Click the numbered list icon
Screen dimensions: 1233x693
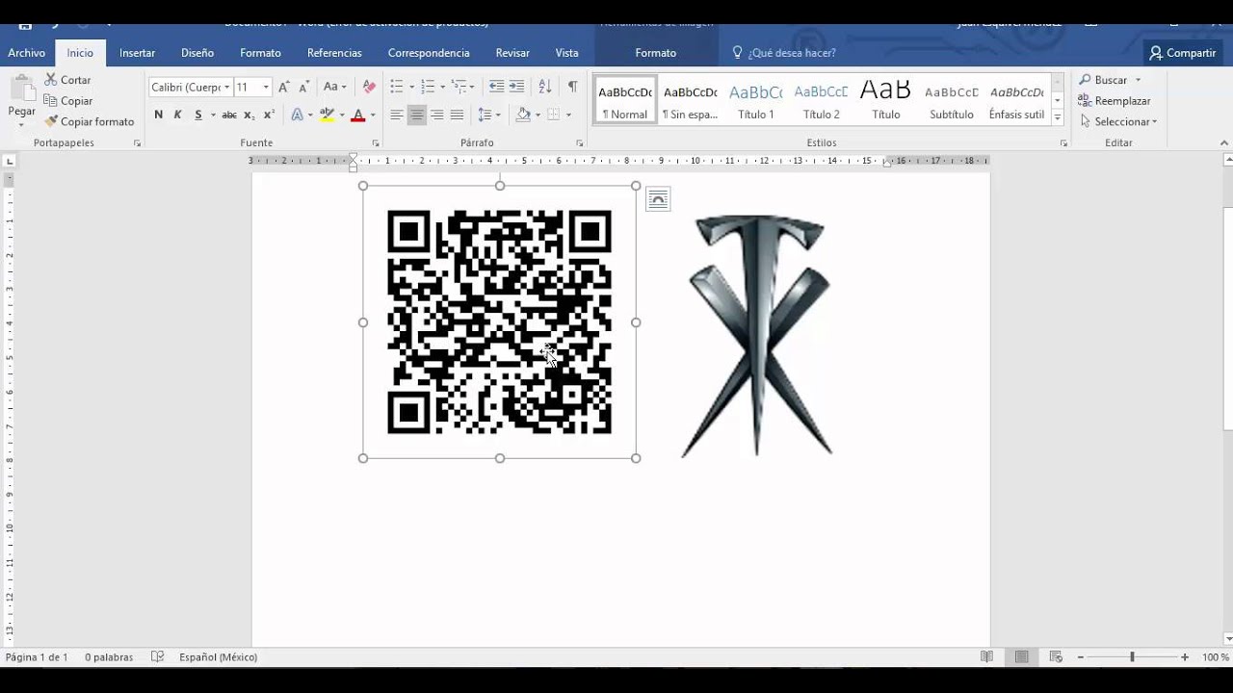tap(428, 87)
